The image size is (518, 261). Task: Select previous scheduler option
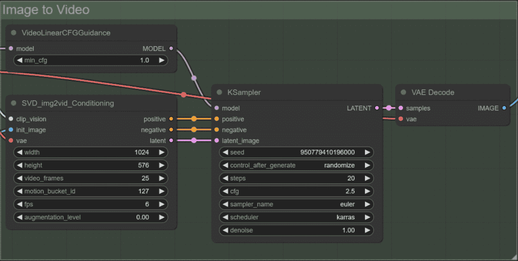coord(225,217)
